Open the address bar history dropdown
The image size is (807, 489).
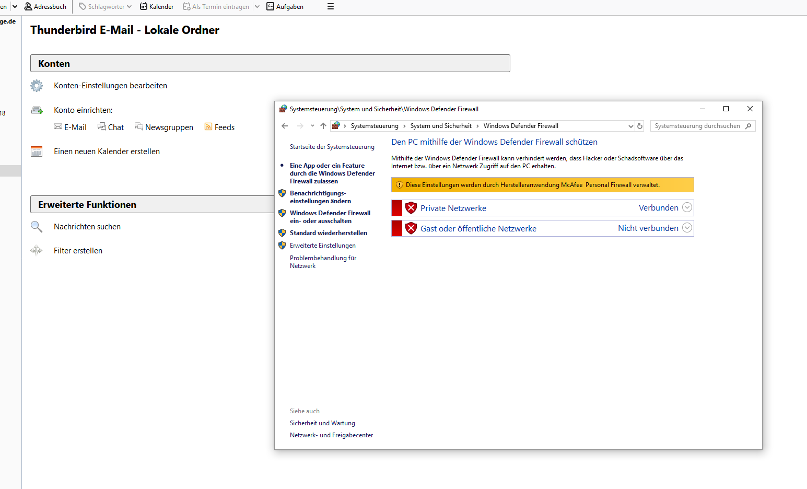(x=630, y=126)
